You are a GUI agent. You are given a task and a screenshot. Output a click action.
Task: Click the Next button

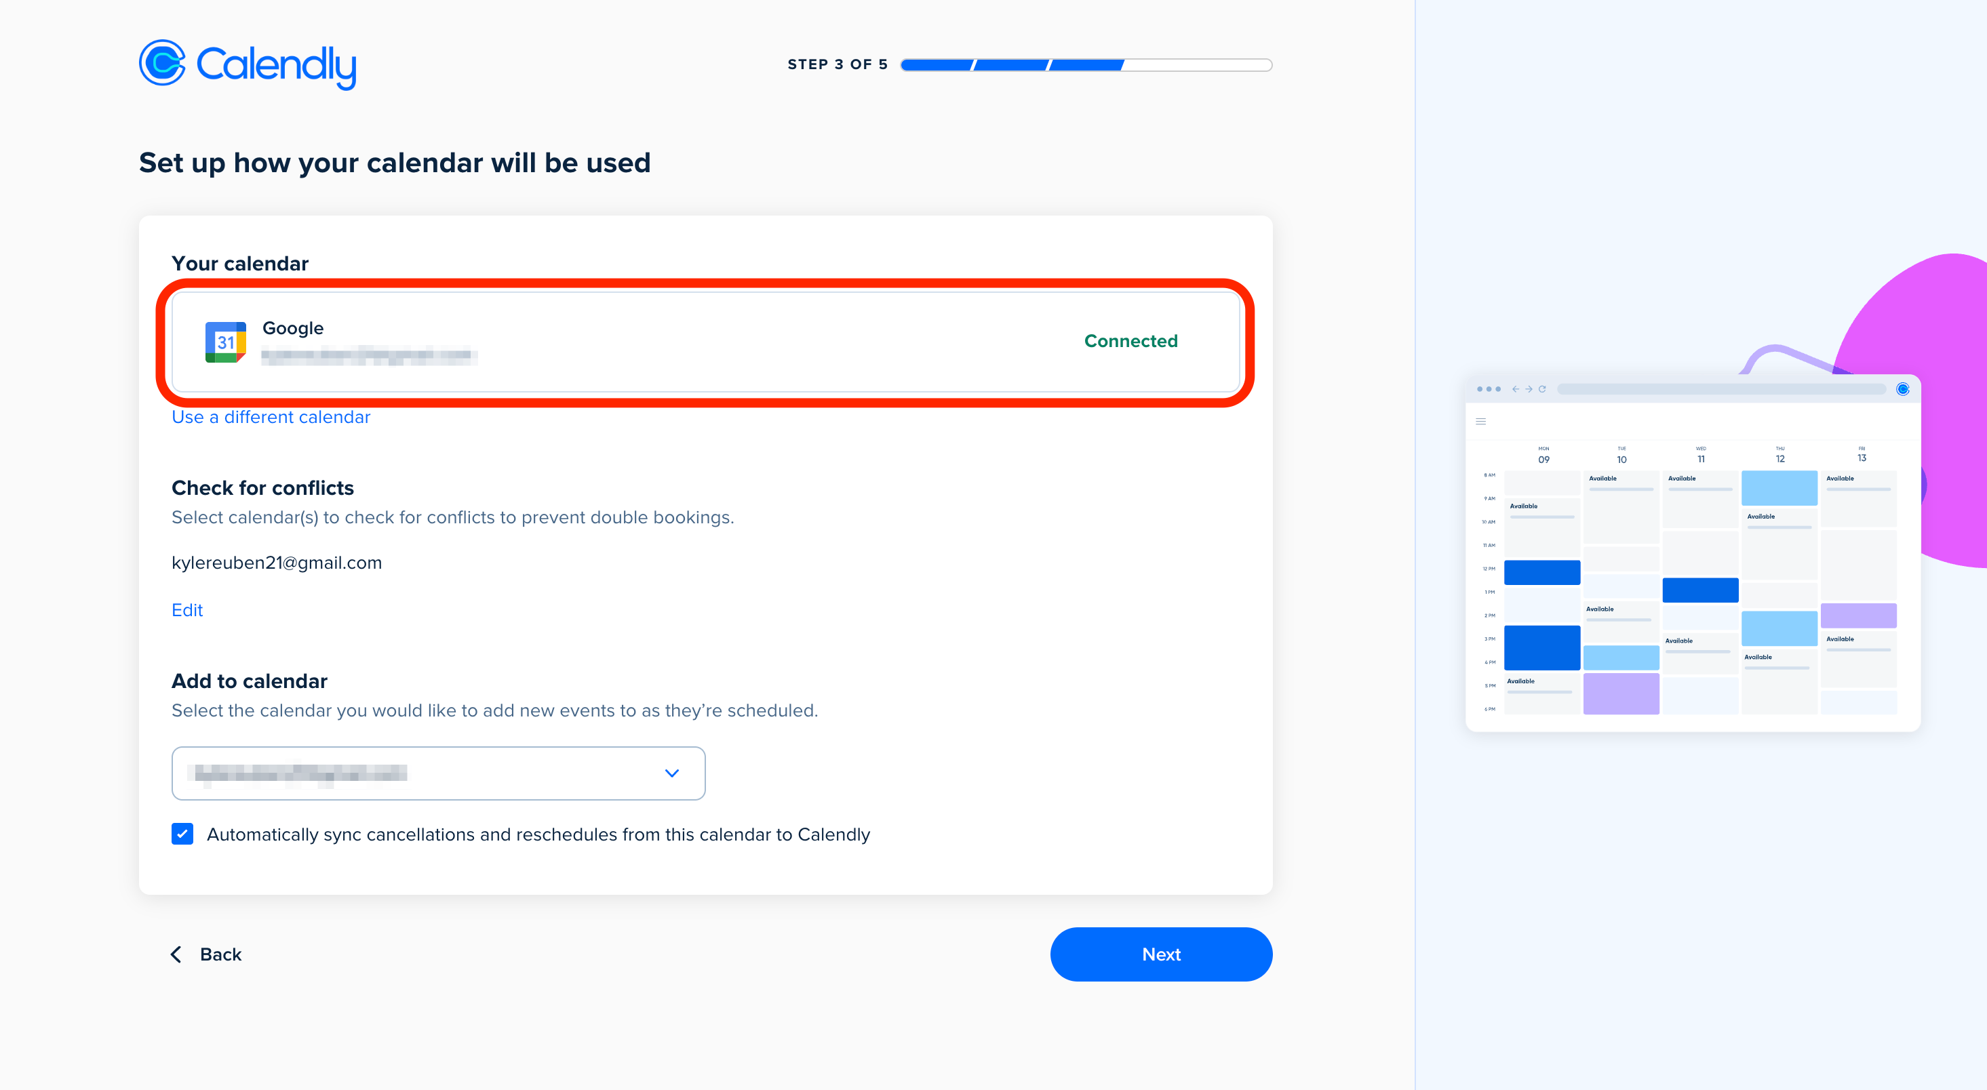point(1161,954)
